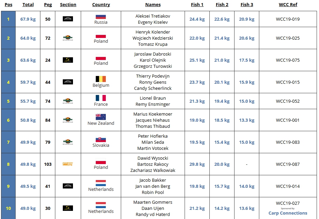
Task: Click the Section column header
Action: (68, 4)
